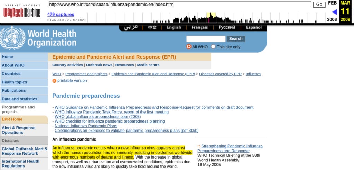Select the MAR 11 2009 capture date
Image resolution: width=354 pixels, height=170 pixels.
(345, 11)
